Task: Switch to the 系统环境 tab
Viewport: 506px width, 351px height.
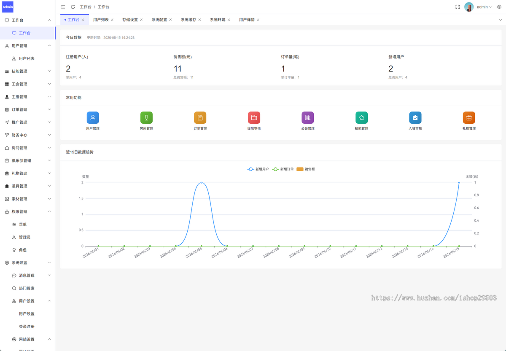Action: (218, 20)
